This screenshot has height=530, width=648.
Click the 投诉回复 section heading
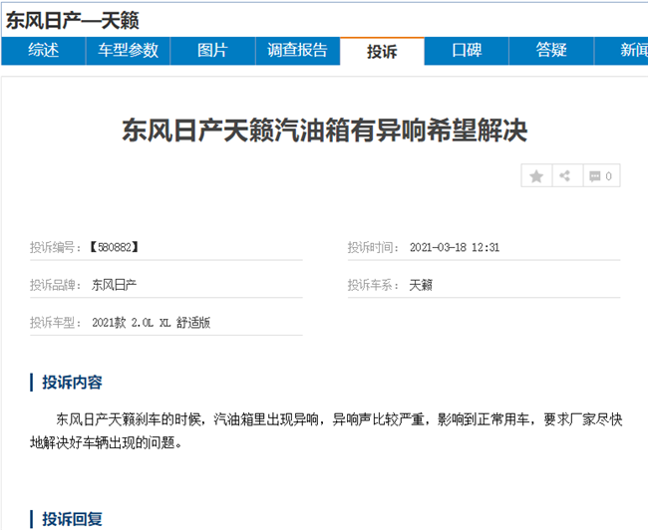pos(72,519)
